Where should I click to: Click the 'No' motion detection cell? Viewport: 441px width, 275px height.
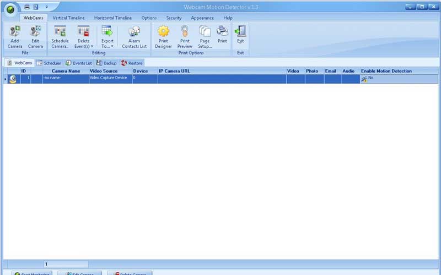(x=399, y=79)
